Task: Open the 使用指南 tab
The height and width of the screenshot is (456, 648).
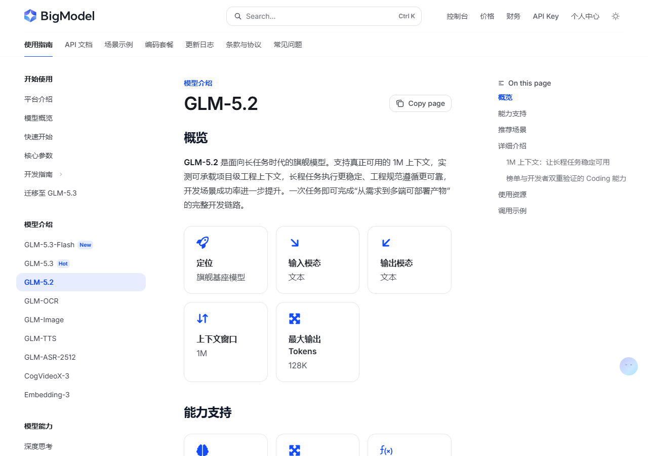Action: pyautogui.click(x=38, y=45)
